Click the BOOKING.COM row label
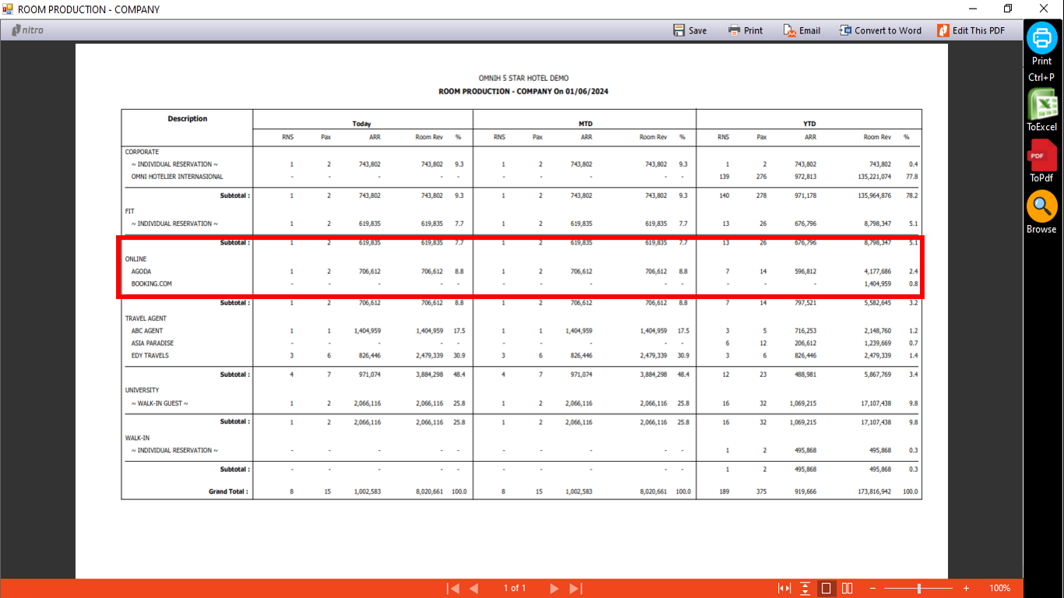Viewport: 1064px width, 598px height. tap(151, 284)
